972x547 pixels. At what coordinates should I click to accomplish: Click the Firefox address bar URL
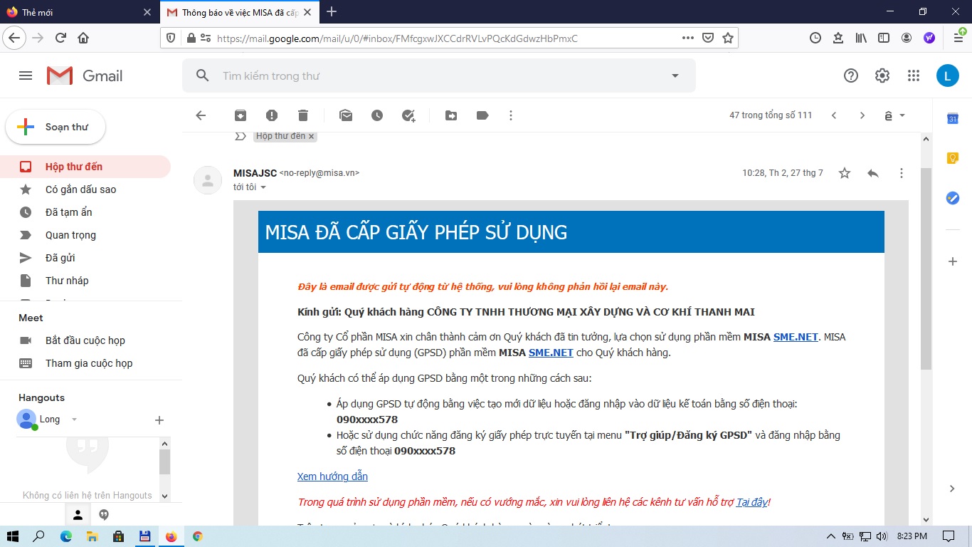(397, 38)
